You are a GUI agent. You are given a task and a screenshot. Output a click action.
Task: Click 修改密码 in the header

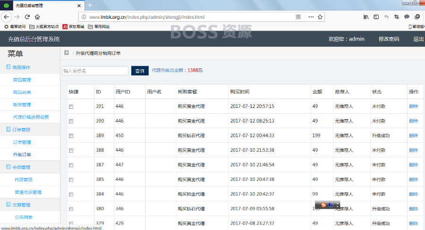389,39
